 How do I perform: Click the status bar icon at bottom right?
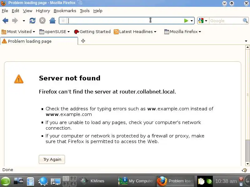point(244,170)
